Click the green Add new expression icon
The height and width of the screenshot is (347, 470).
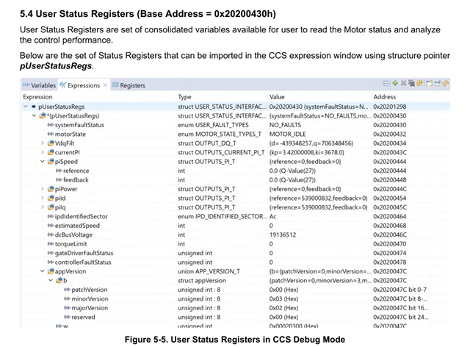coord(395,84)
